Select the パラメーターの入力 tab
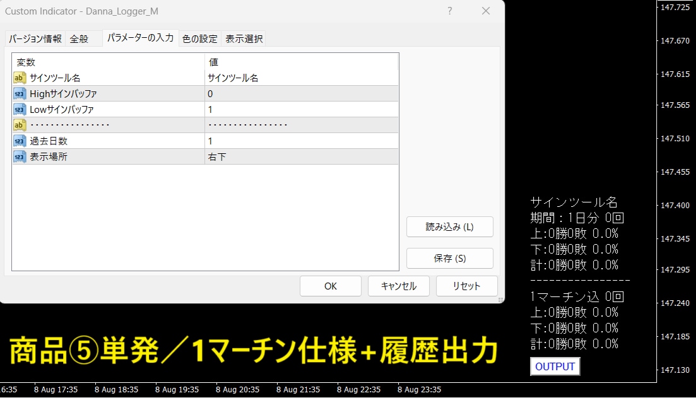 coord(140,38)
